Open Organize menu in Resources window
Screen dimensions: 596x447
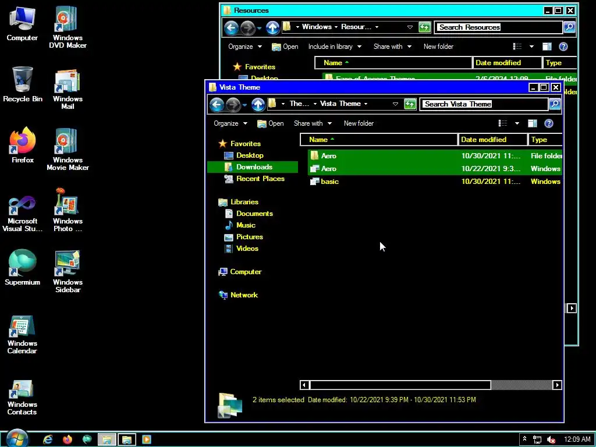pos(245,47)
